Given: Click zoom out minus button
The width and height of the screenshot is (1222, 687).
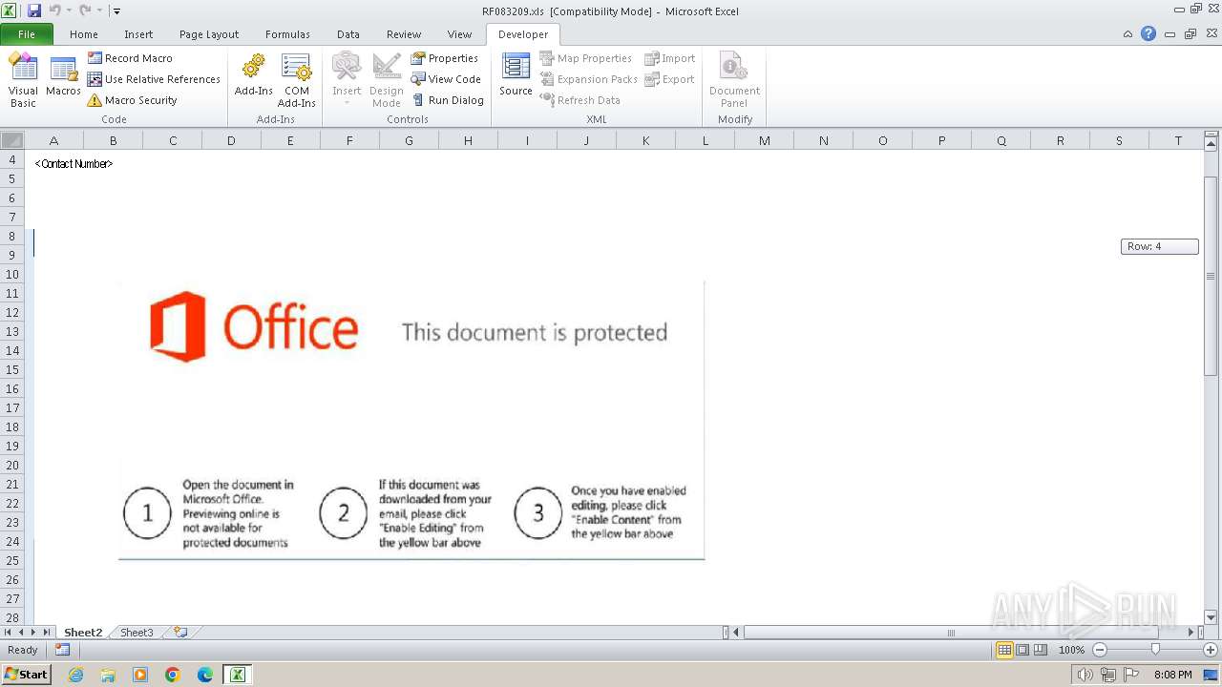Looking at the screenshot, I should [x=1099, y=650].
